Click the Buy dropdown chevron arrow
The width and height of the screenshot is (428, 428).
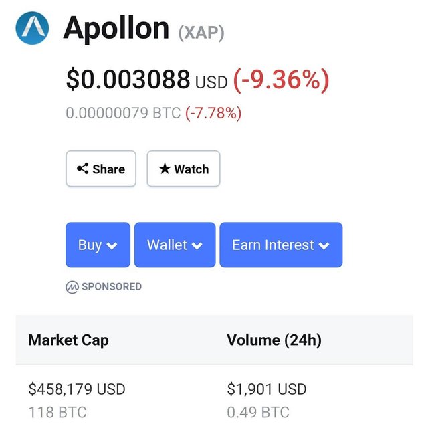point(112,245)
